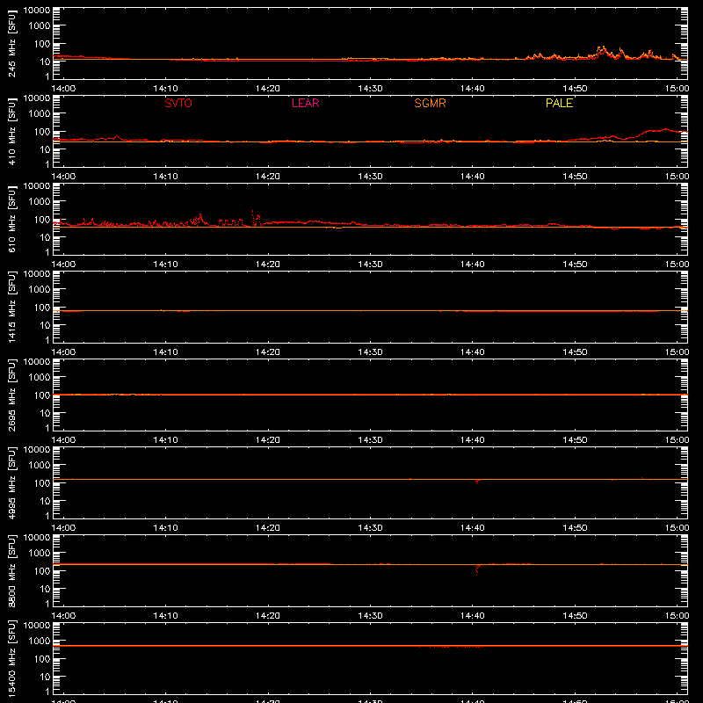The image size is (703, 703).
Task: Click the yellow PALE station label
Action: (x=559, y=103)
